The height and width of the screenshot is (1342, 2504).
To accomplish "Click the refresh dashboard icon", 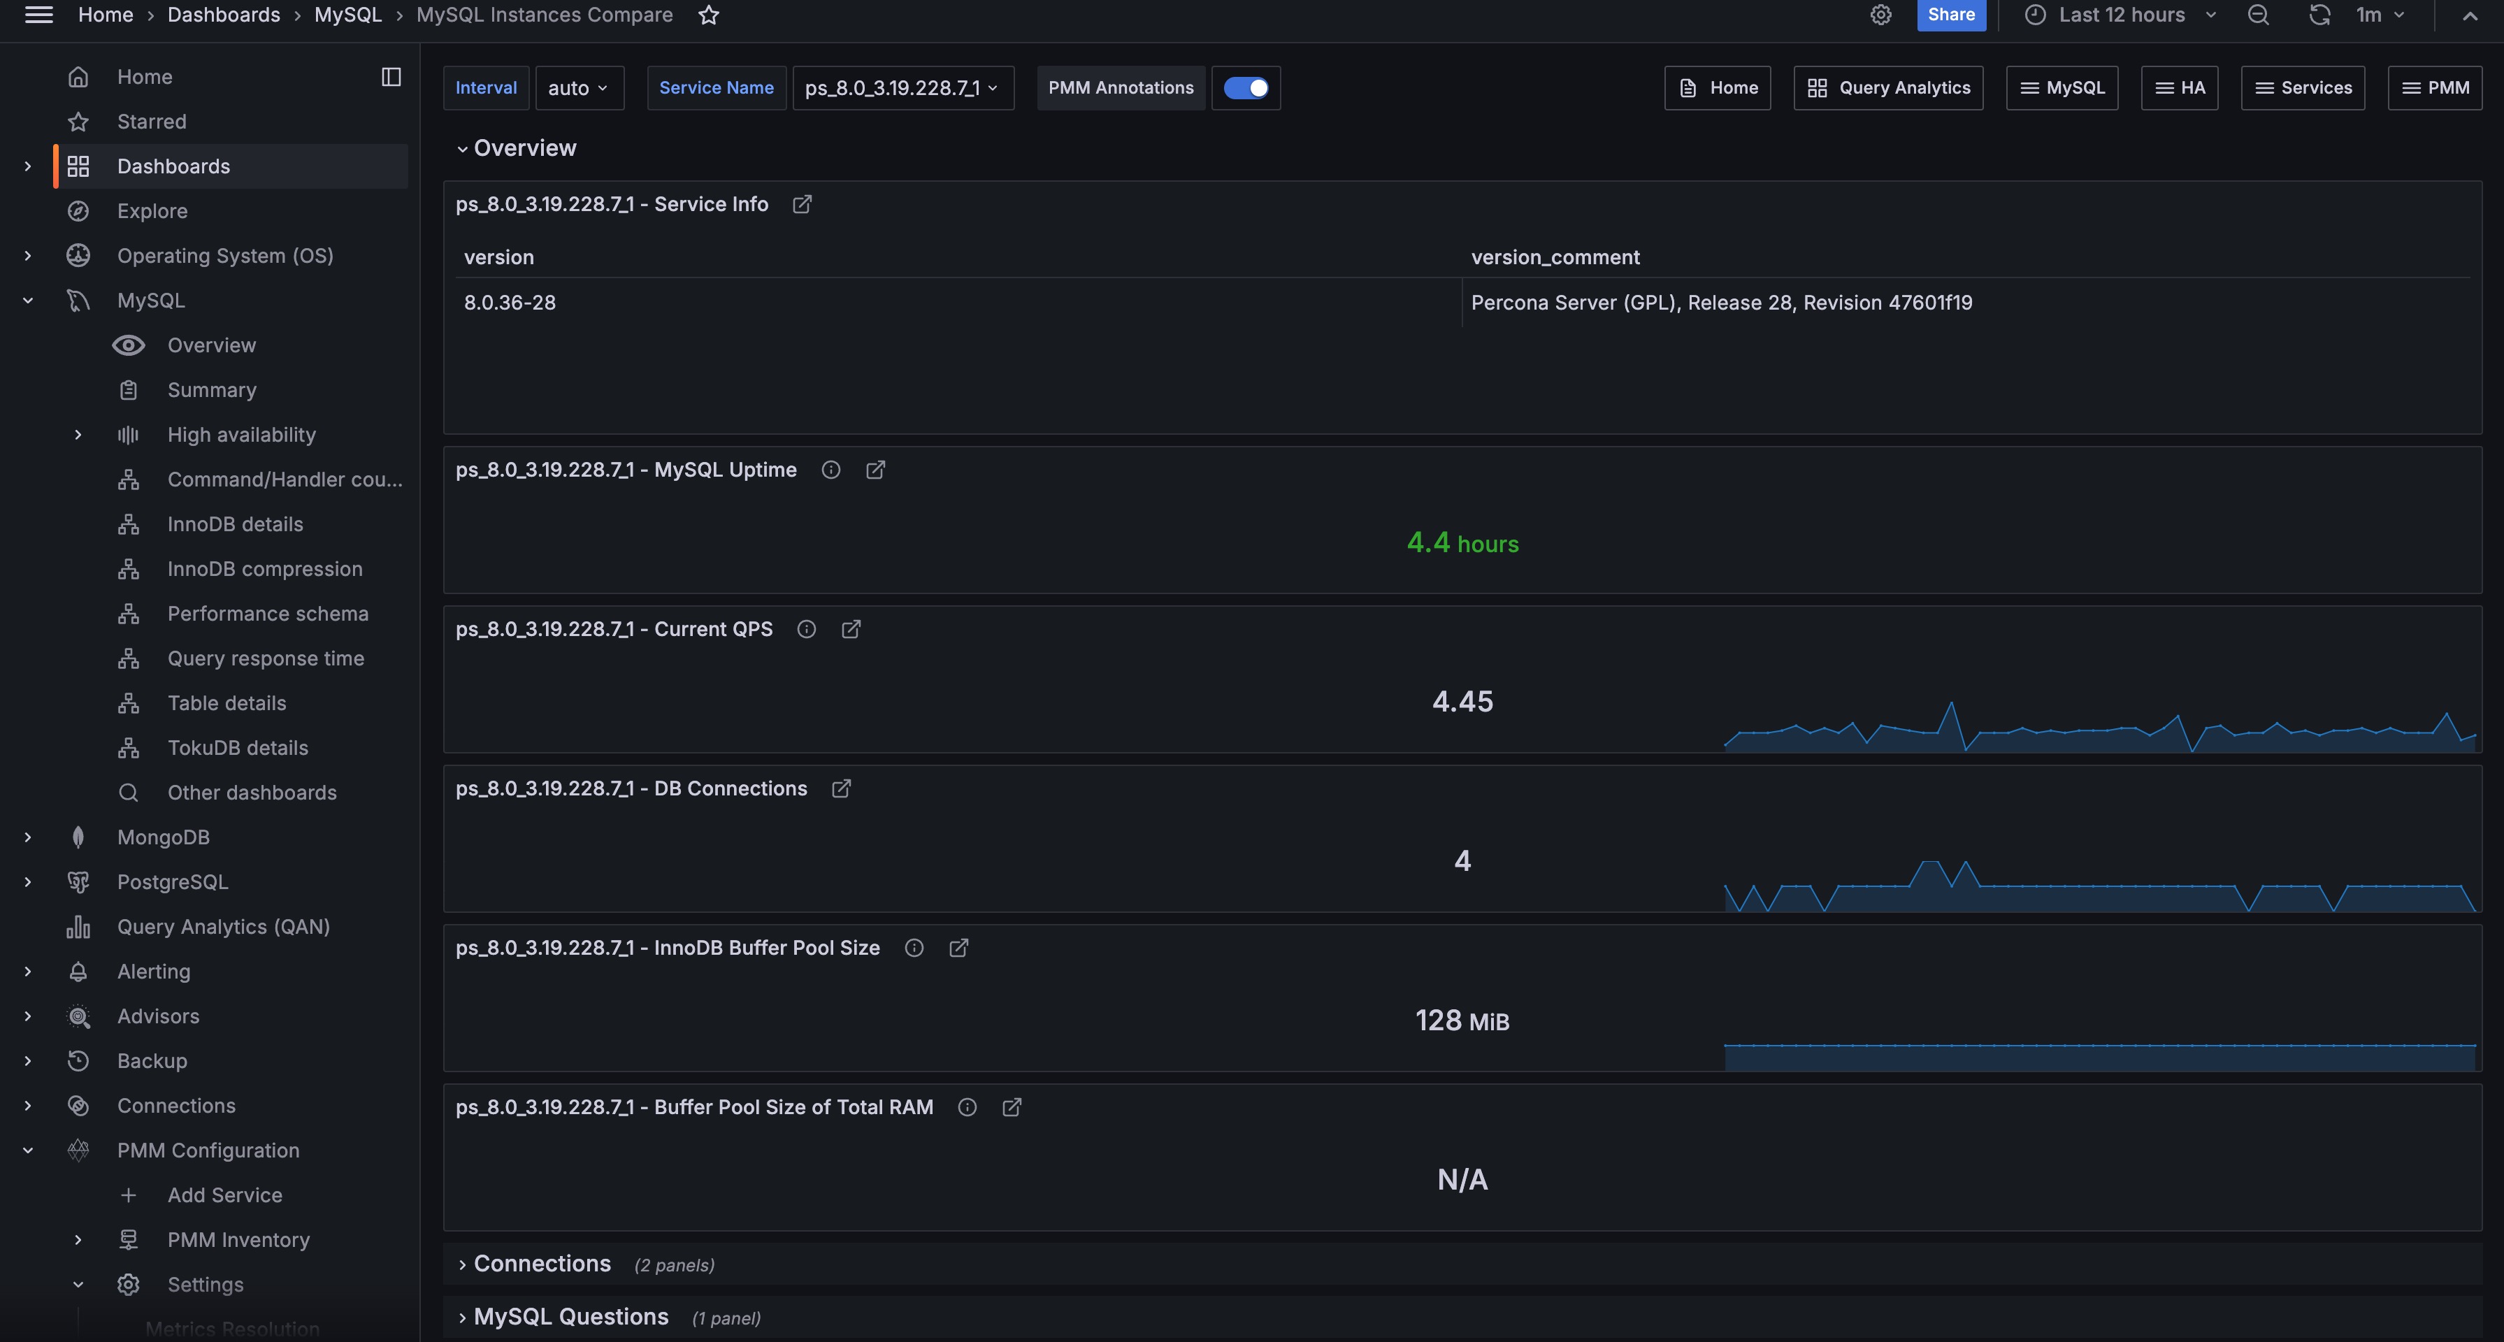I will click(x=2319, y=15).
